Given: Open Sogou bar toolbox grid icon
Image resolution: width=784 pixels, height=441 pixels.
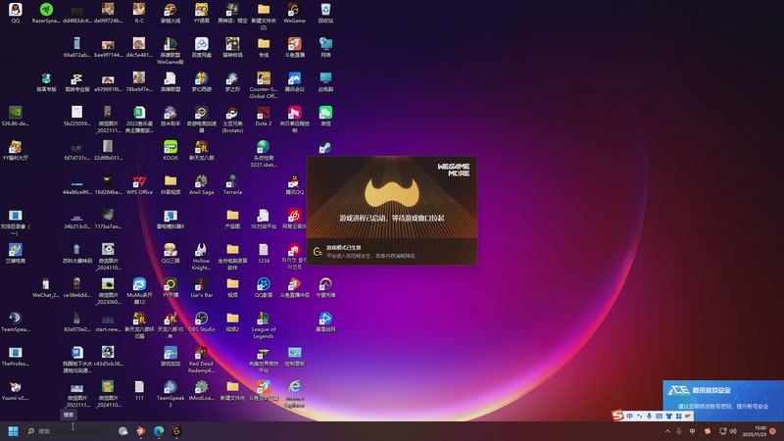Looking at the screenshot, I should click(678, 416).
